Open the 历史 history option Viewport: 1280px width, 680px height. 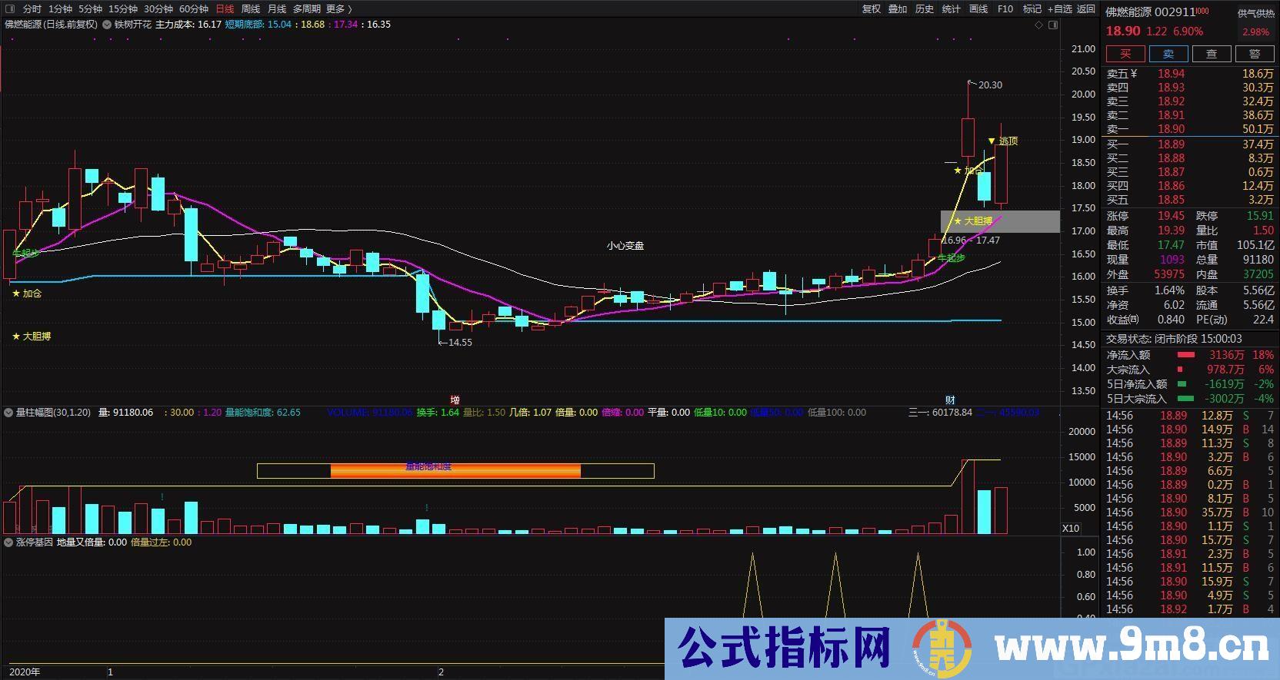coord(925,9)
